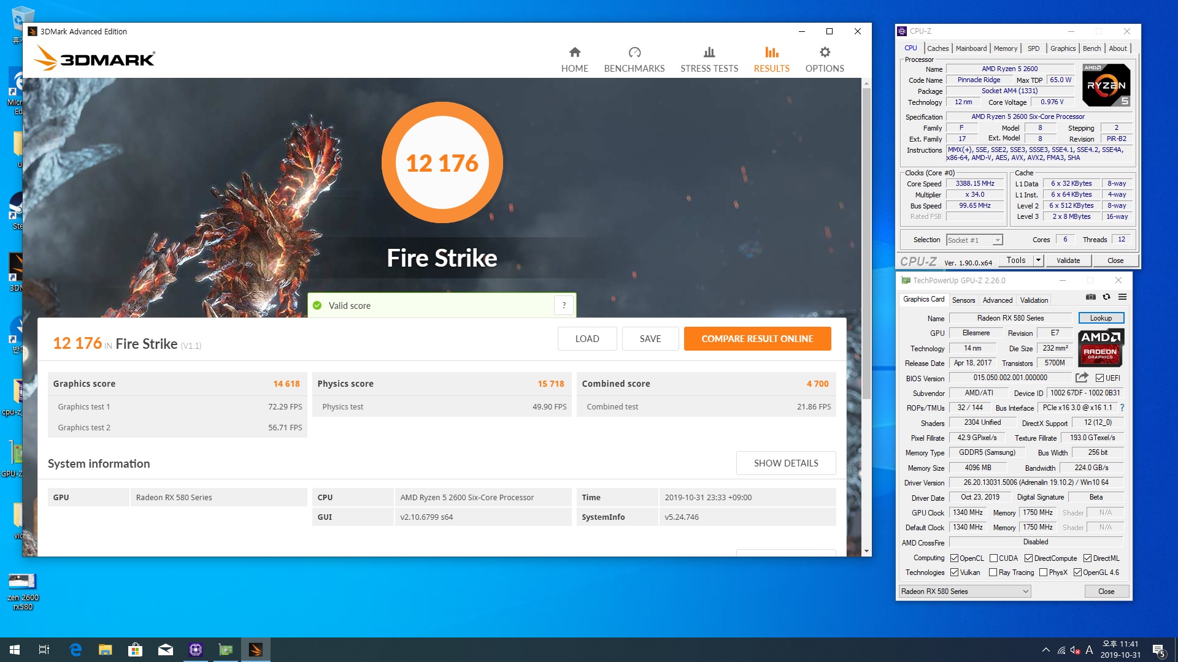This screenshot has width=1178, height=662.
Task: Open Task View on the taskbar
Action: [44, 650]
